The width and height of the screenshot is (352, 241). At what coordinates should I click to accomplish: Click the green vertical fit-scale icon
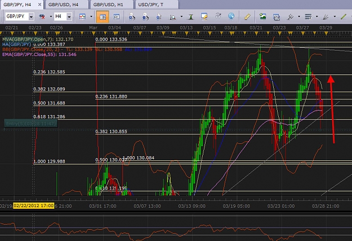191,17
